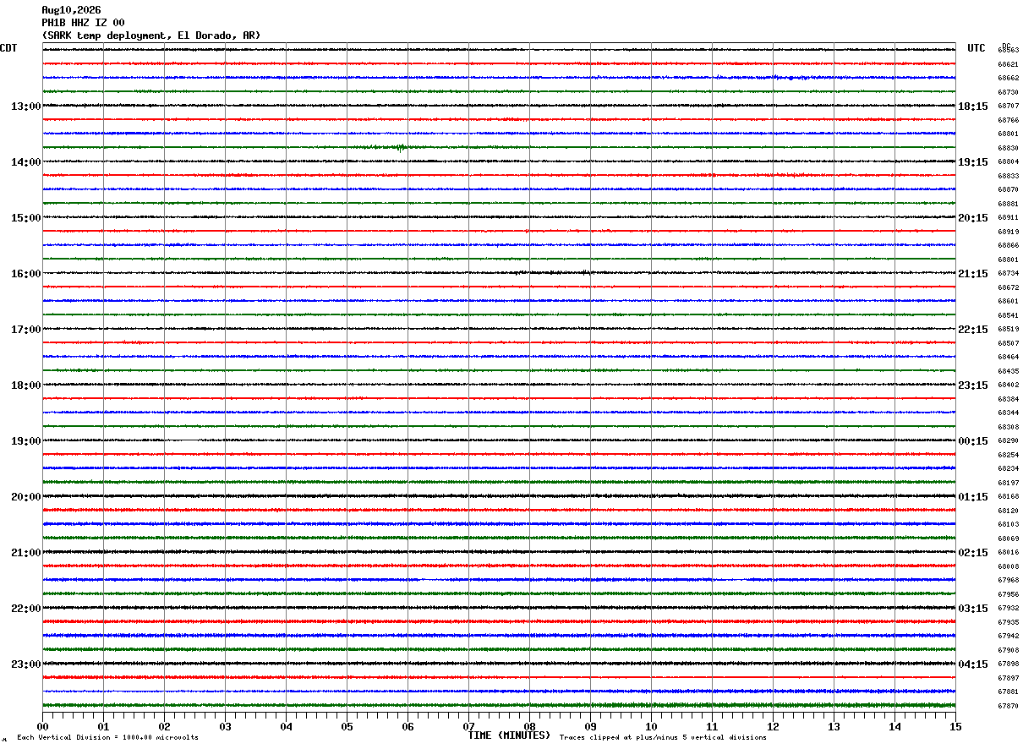Click minute tick '11' on the bottom axis
This screenshot has width=1023, height=749.
[x=712, y=726]
